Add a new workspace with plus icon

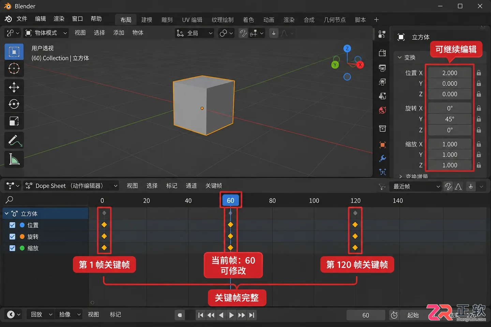tap(376, 20)
